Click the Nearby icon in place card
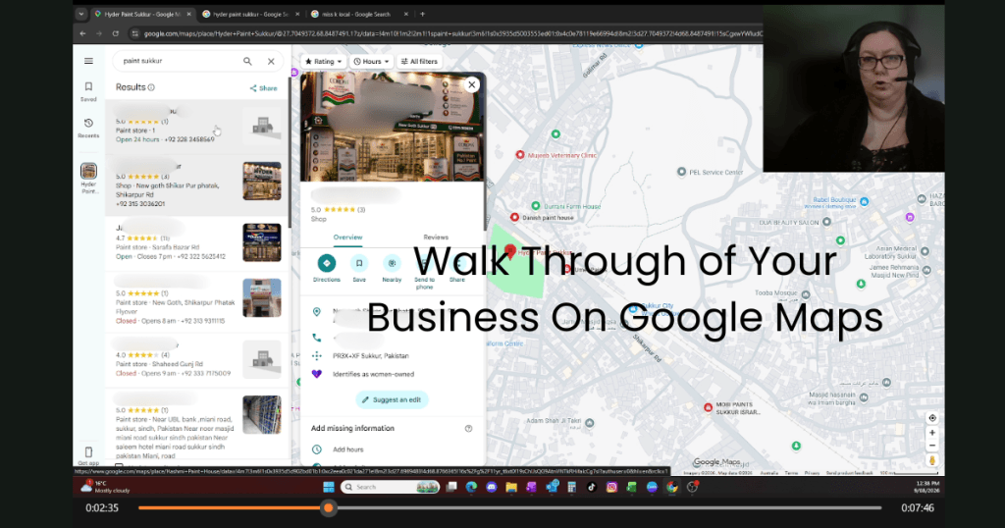This screenshot has width=1005, height=528. [392, 263]
